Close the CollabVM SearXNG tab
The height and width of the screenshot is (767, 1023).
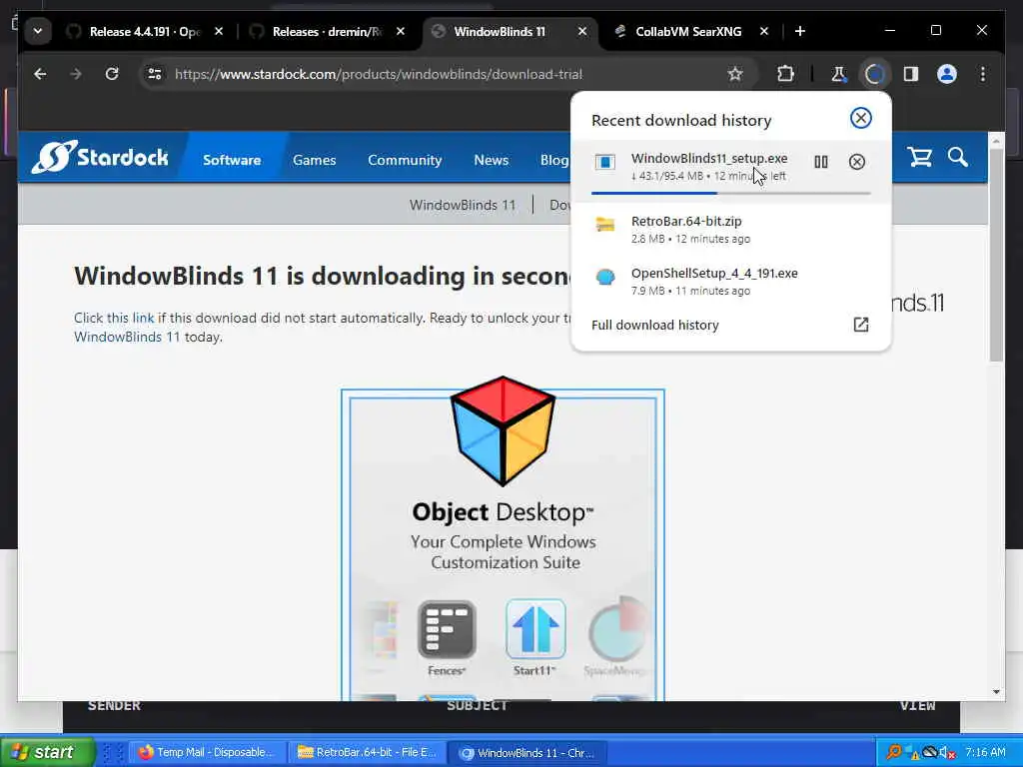tap(764, 31)
